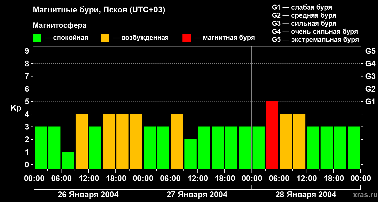Image resolution: width=378 pixels, height=202 pixels.
Task: Select the red Kp 5 storm bar
Action: (x=272, y=135)
